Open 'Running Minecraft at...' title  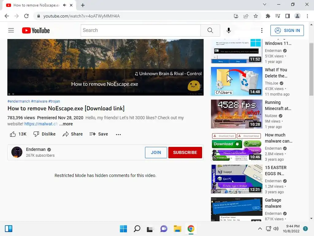(x=278, y=105)
